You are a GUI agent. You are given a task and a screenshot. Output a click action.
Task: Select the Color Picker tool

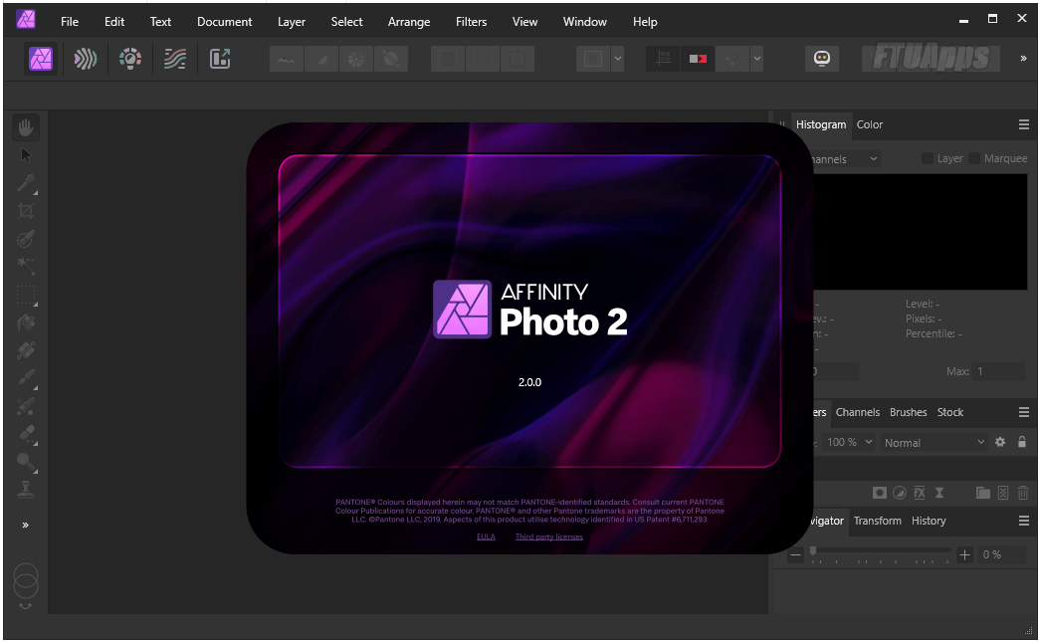pos(26,183)
